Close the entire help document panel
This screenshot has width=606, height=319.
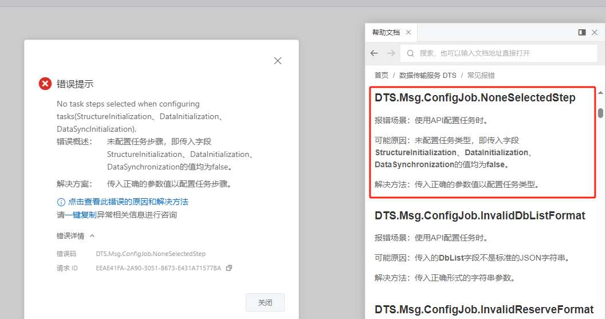(x=595, y=33)
